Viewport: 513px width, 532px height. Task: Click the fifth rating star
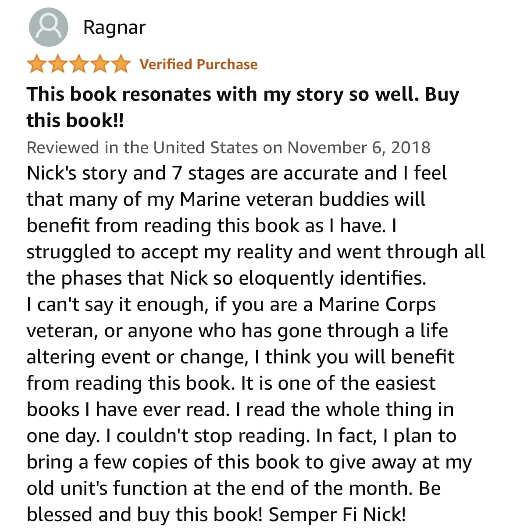(121, 64)
